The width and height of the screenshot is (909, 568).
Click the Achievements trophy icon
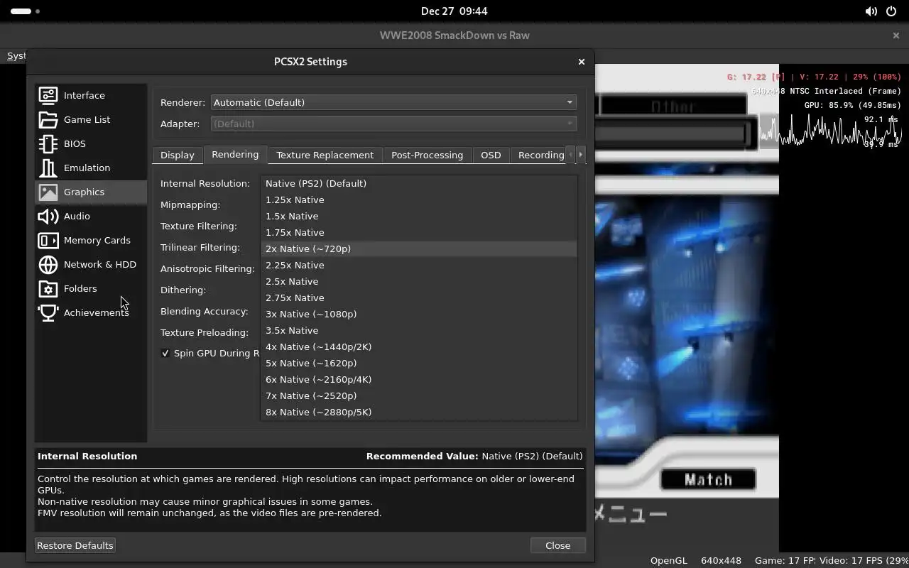[48, 312]
